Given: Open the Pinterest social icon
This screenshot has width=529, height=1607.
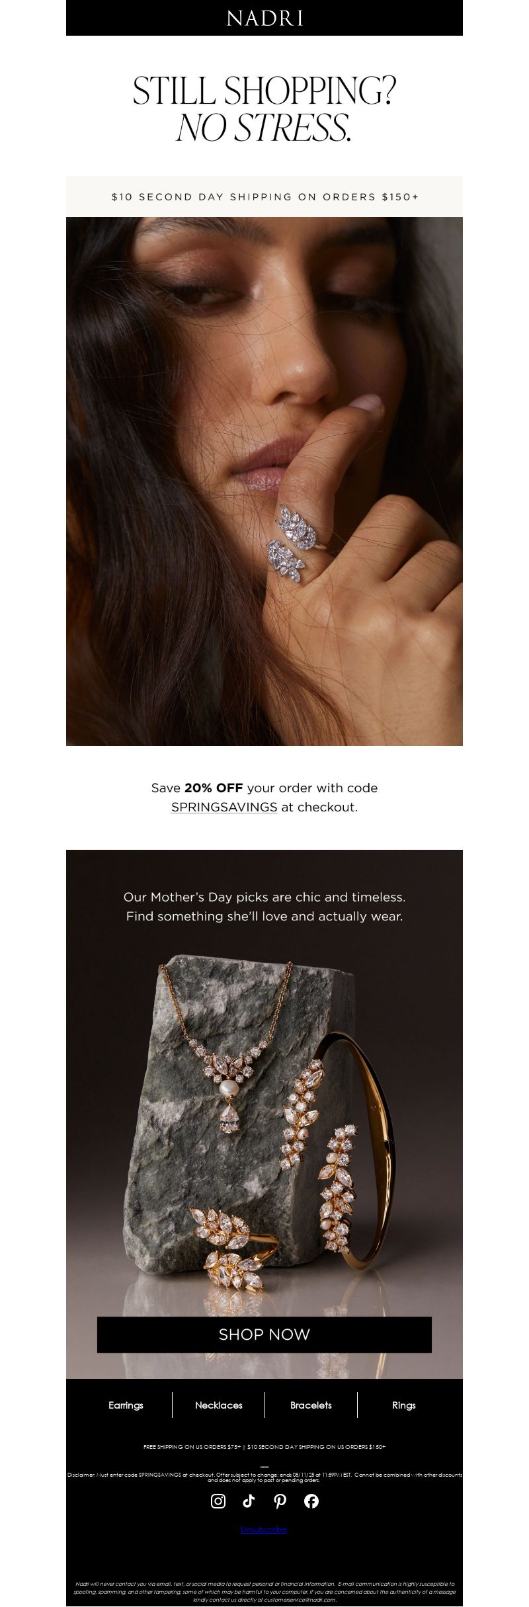Looking at the screenshot, I should tap(280, 1501).
